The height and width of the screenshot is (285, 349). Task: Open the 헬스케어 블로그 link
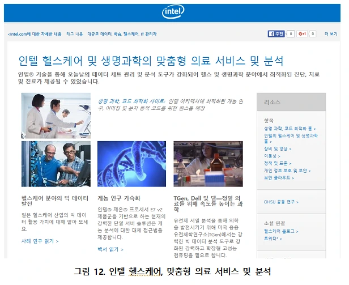[281, 231]
